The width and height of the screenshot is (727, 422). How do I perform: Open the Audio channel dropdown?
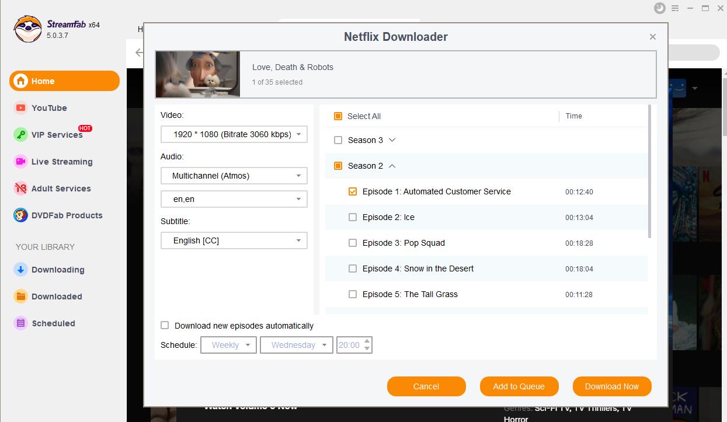pyautogui.click(x=234, y=176)
